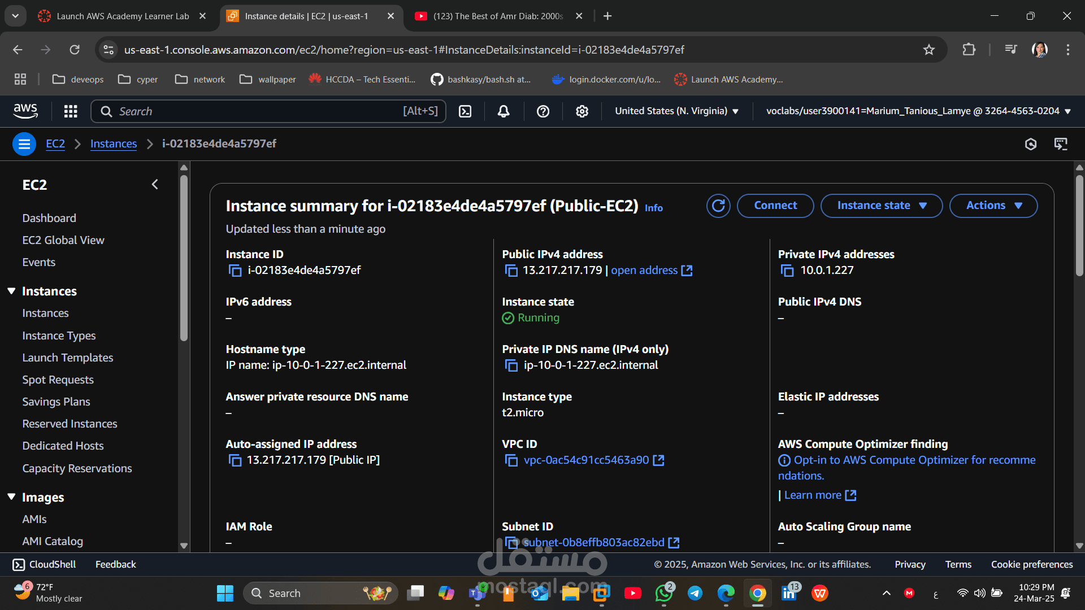The width and height of the screenshot is (1085, 610).
Task: Open the hexagon info panel icon
Action: tap(1031, 144)
